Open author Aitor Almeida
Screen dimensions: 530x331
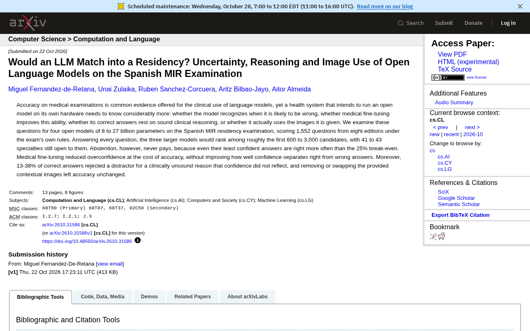coord(291,89)
